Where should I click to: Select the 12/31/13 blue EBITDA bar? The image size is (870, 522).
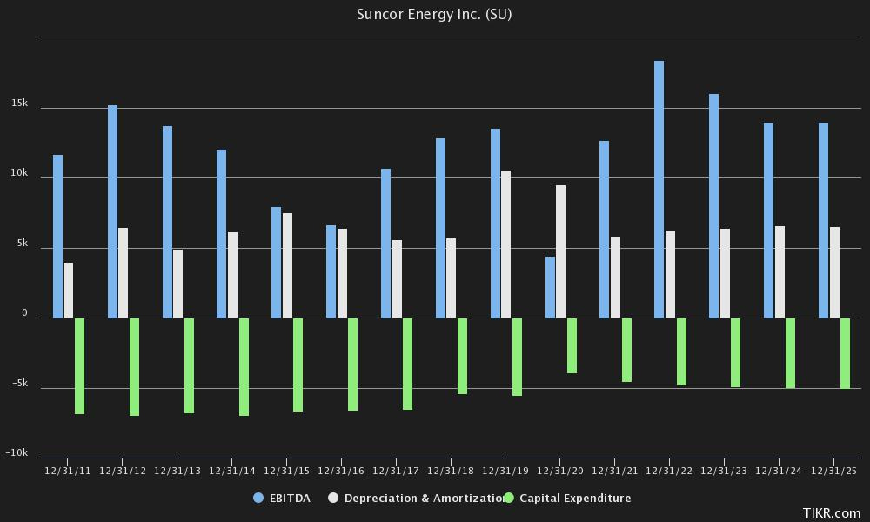167,222
